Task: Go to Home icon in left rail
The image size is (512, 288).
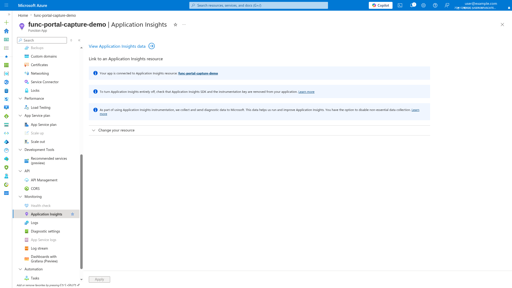Action: (x=6, y=31)
